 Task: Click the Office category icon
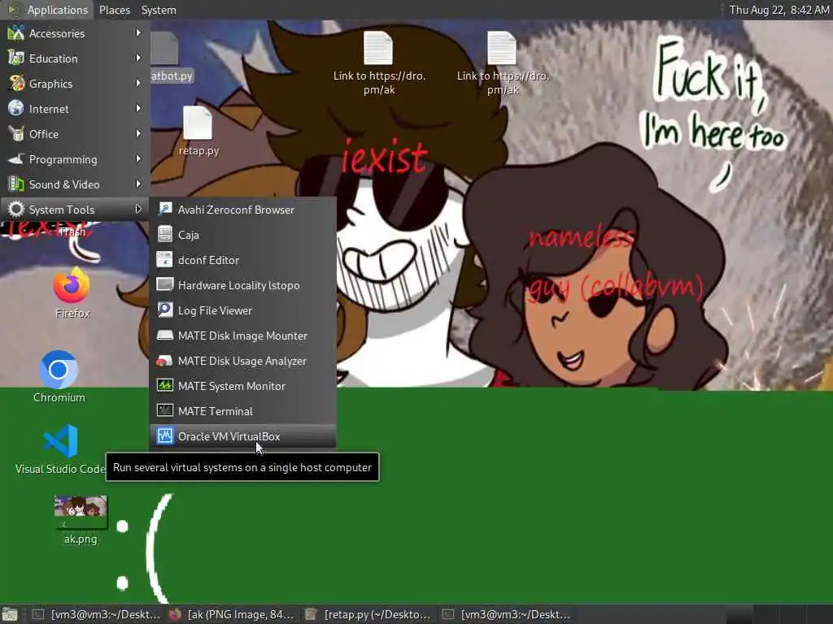tap(16, 134)
